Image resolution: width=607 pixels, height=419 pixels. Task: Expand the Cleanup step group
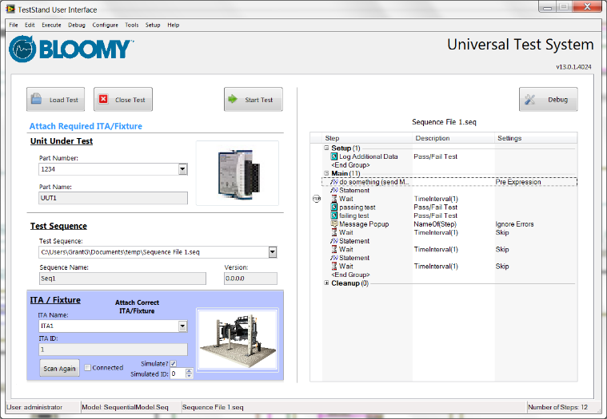pos(326,283)
